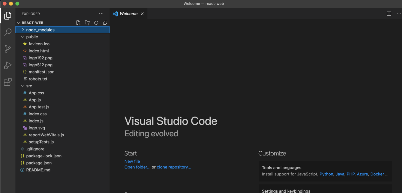402x193 pixels.
Task: Open robots.txt file
Action: point(62,79)
